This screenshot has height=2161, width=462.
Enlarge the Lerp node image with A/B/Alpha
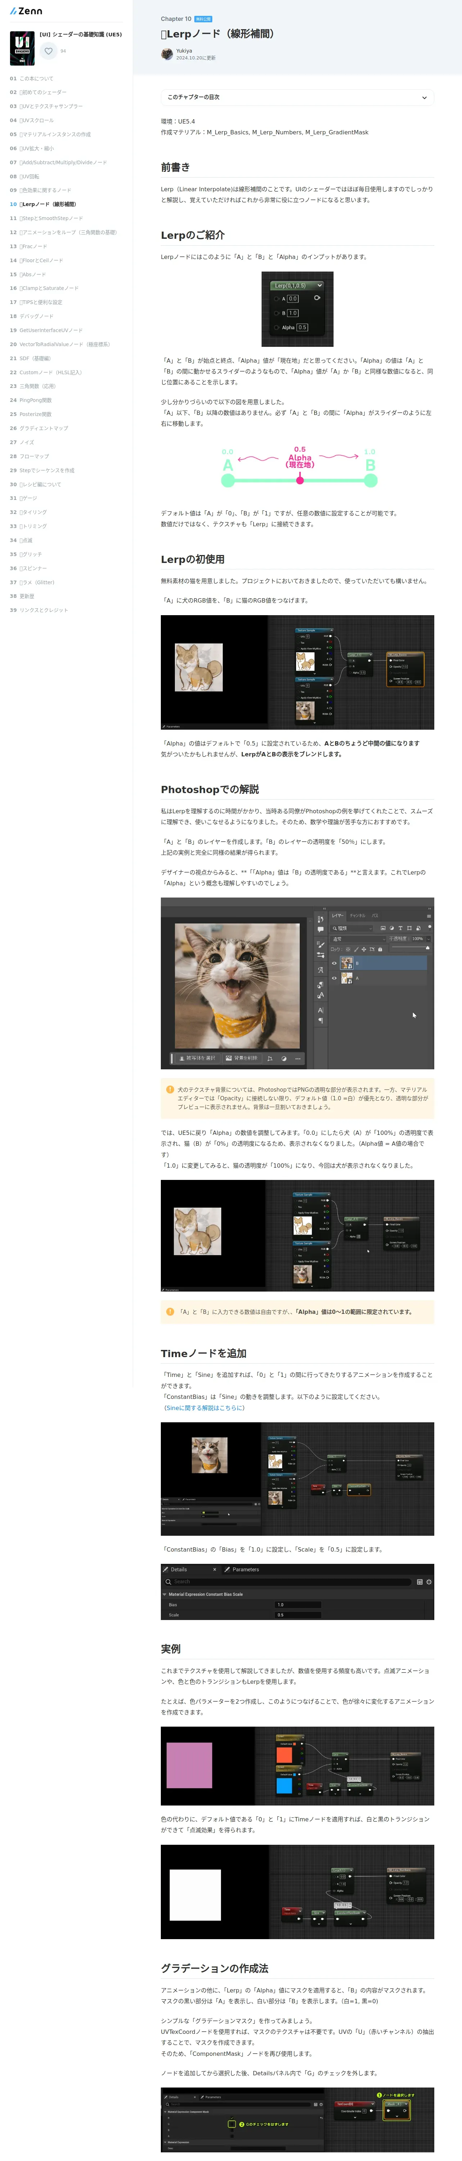click(x=298, y=309)
